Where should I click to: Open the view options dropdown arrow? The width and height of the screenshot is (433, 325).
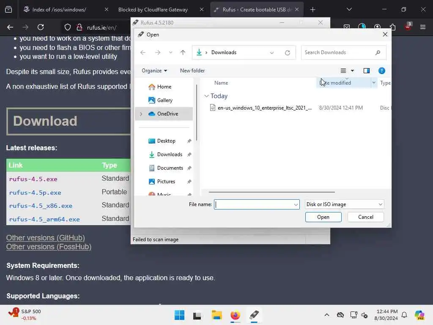coord(352,71)
